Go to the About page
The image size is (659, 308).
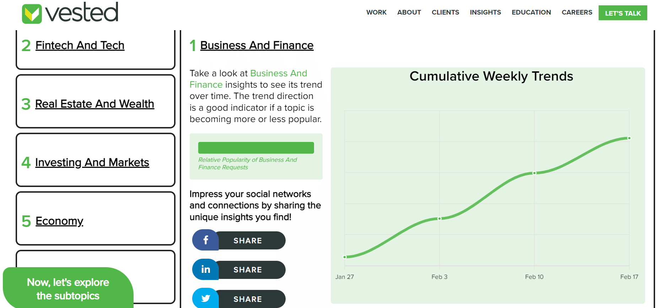click(x=409, y=12)
